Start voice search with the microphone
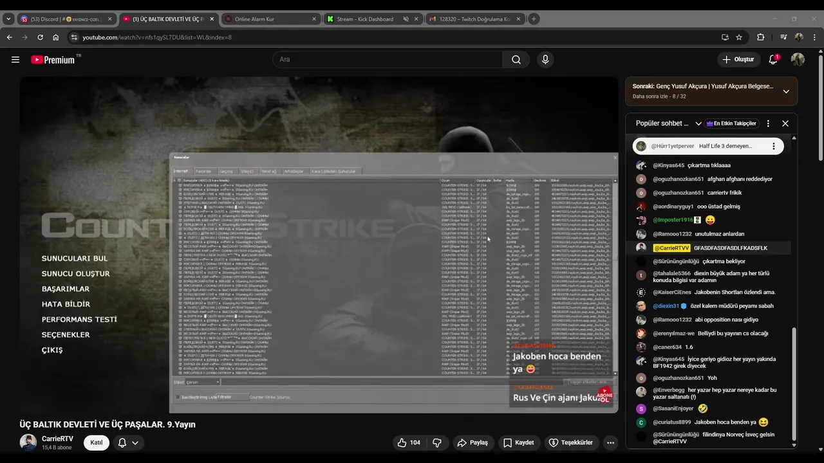 click(x=545, y=60)
